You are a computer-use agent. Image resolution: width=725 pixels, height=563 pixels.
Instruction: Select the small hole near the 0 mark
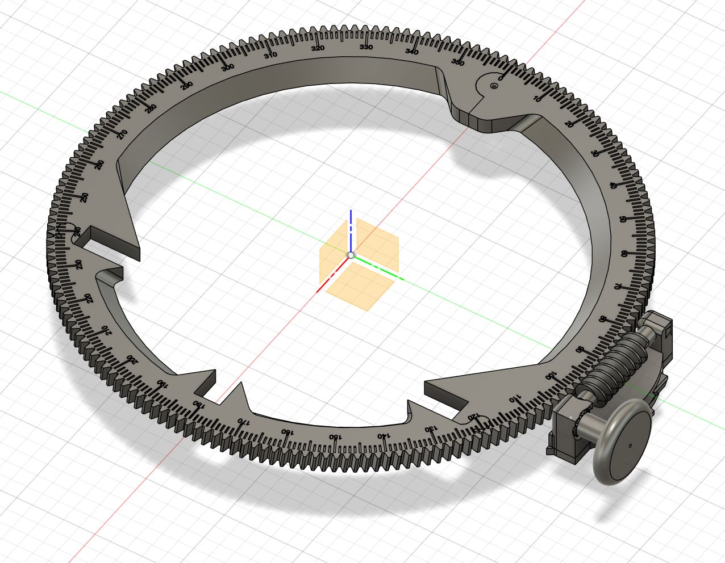tap(494, 86)
